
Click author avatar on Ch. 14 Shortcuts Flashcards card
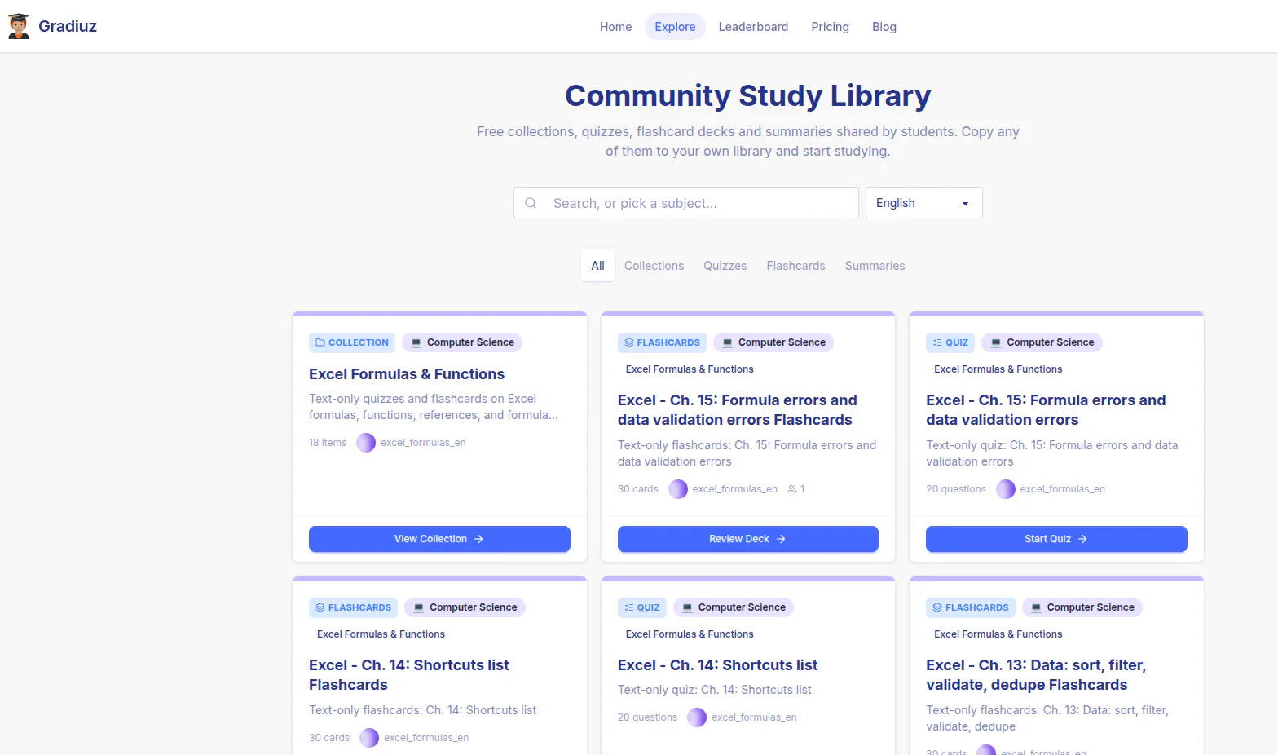(369, 738)
